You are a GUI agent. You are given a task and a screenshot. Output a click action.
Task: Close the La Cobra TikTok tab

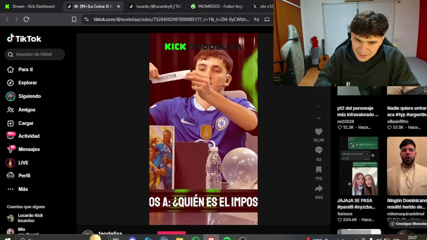point(118,6)
